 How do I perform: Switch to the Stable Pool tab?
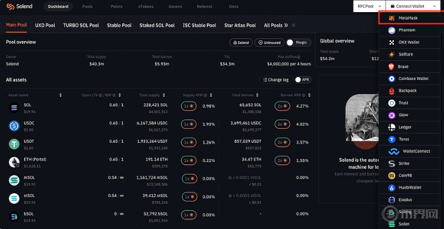(x=119, y=25)
